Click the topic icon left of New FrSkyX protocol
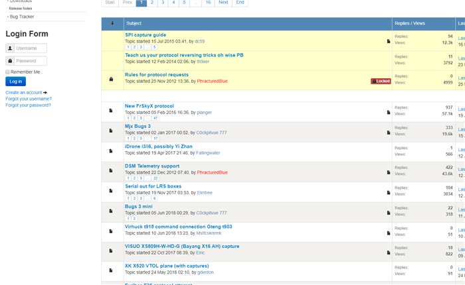 point(111,111)
